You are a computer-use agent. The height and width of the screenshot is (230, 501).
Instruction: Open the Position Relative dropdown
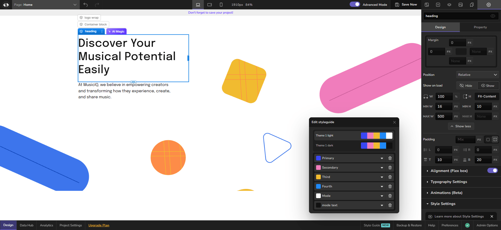(477, 75)
